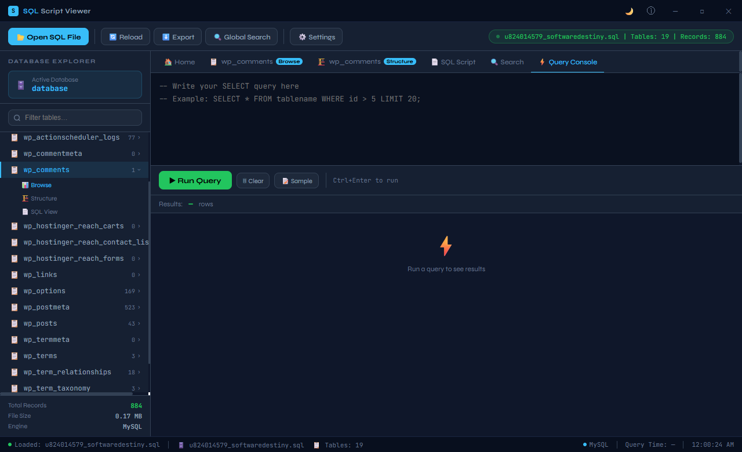Viewport: 742px width, 452px height.
Task: Select wp_hostinger_reach_contact_lis table
Action: [74, 242]
